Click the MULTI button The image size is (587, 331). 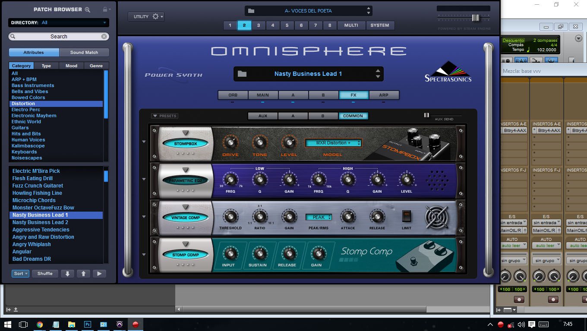pos(351,25)
